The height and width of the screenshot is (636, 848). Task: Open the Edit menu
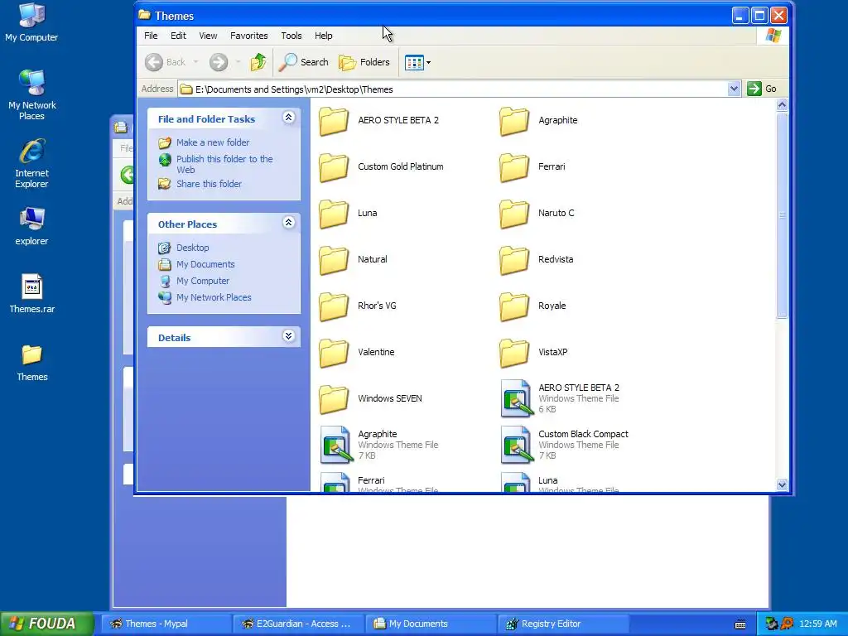pyautogui.click(x=178, y=36)
